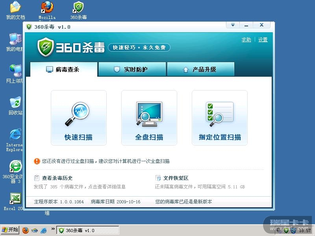
Task: Select the Internet Explorer desktop icon
Action: click(x=14, y=140)
